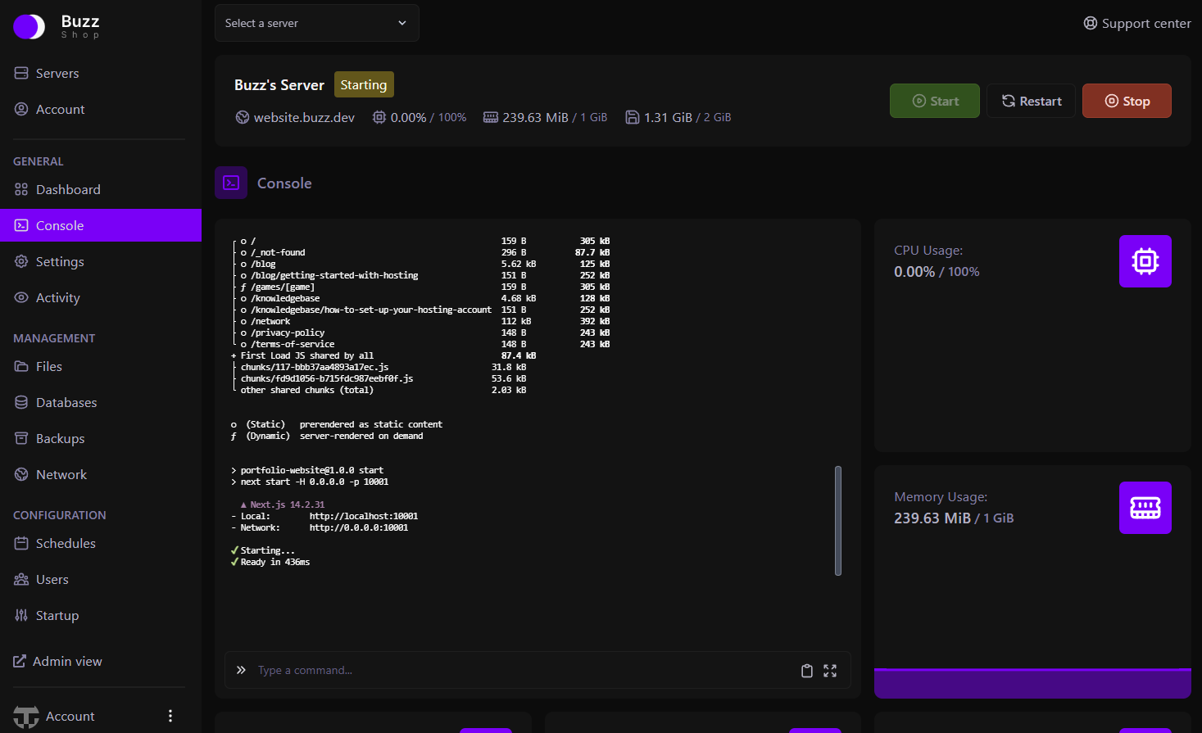
Task: Switch to the Settings page in the sidebar
Action: pyautogui.click(x=60, y=261)
